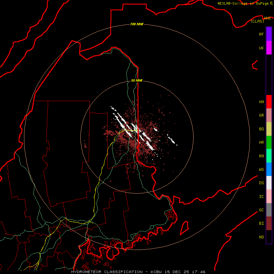The width and height of the screenshot is (274, 274).
Task: Click the BI legend label
Action: coord(261,223)
